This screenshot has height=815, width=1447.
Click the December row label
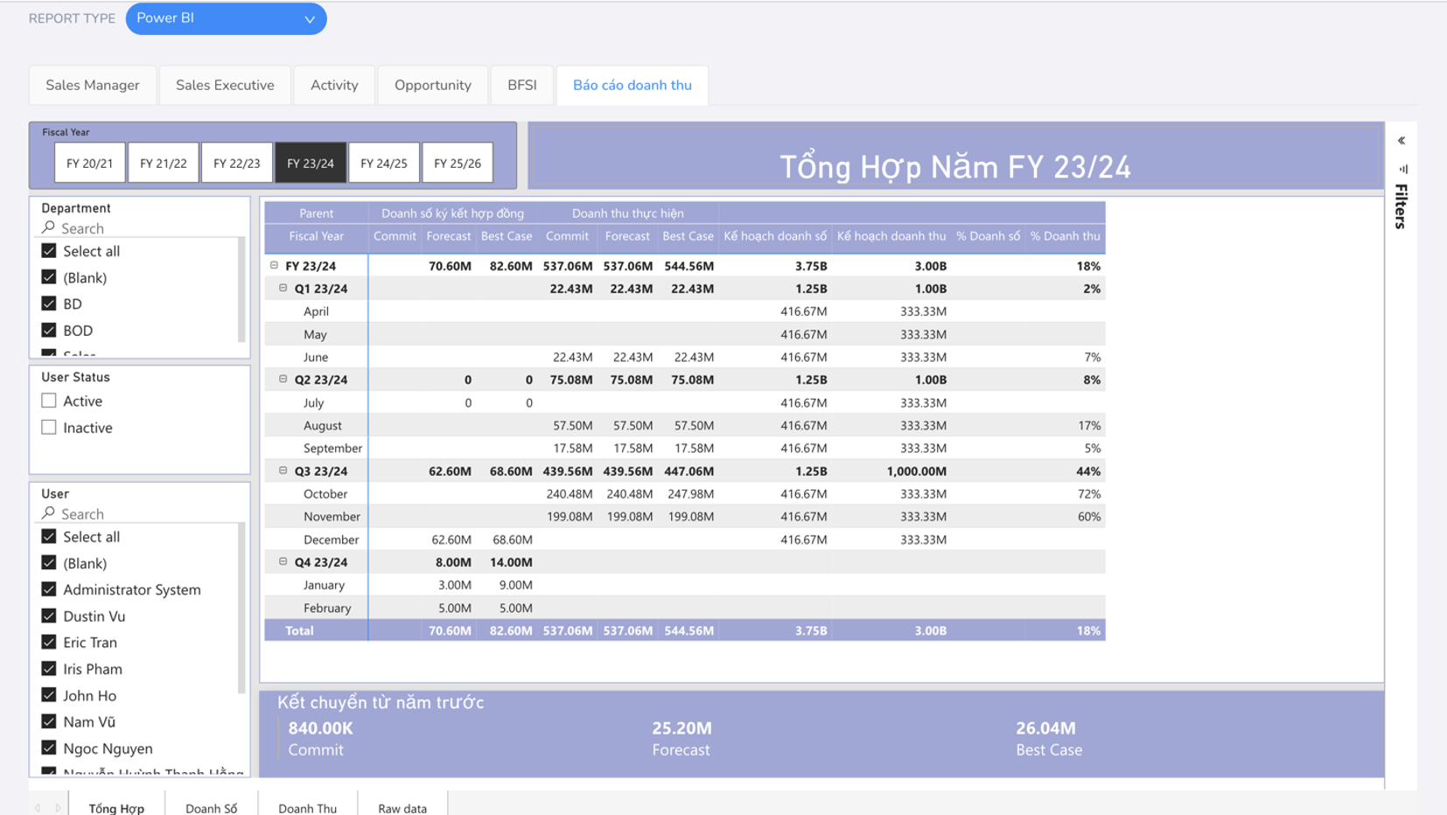pos(331,540)
